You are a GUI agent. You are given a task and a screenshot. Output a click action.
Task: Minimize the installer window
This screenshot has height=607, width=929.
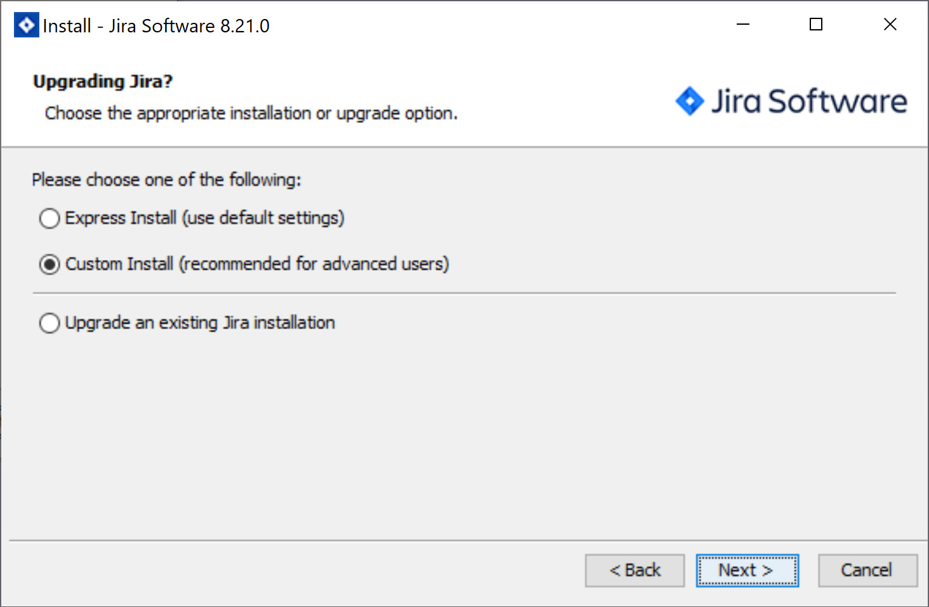743,25
